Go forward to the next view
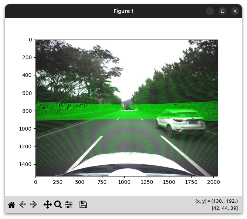 pyautogui.click(x=34, y=205)
